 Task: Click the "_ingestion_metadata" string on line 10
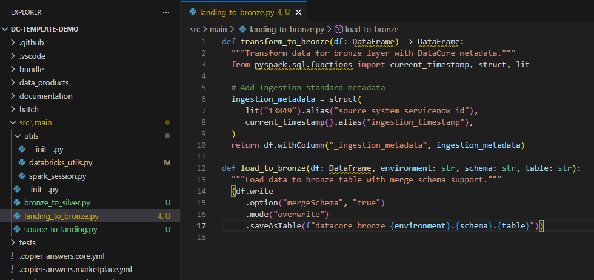tap(377, 145)
